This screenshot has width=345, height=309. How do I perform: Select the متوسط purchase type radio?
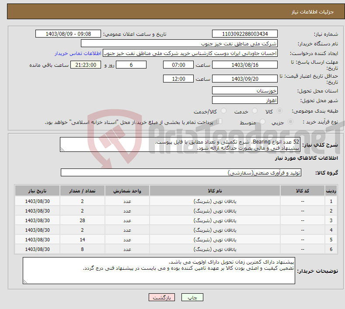[262, 121]
